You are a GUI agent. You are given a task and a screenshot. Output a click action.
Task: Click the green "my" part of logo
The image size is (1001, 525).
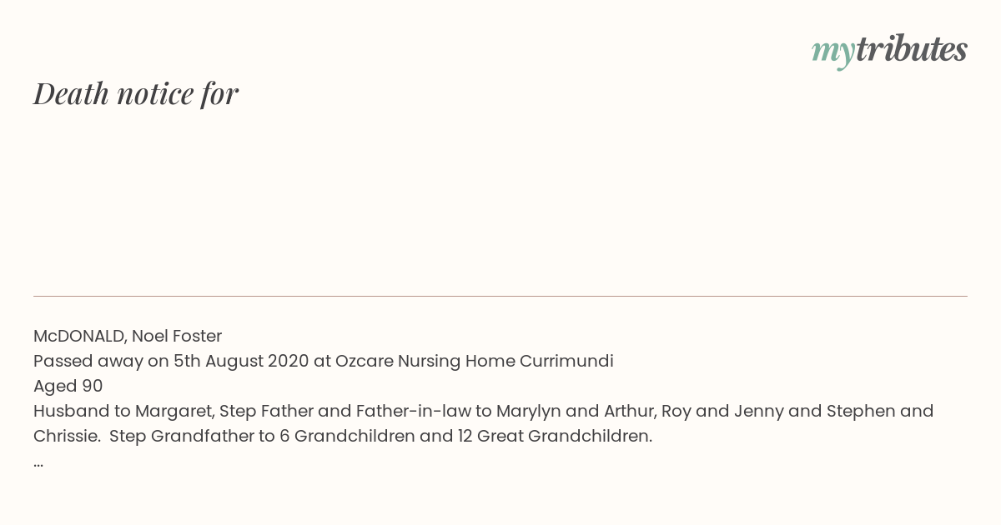(832, 54)
